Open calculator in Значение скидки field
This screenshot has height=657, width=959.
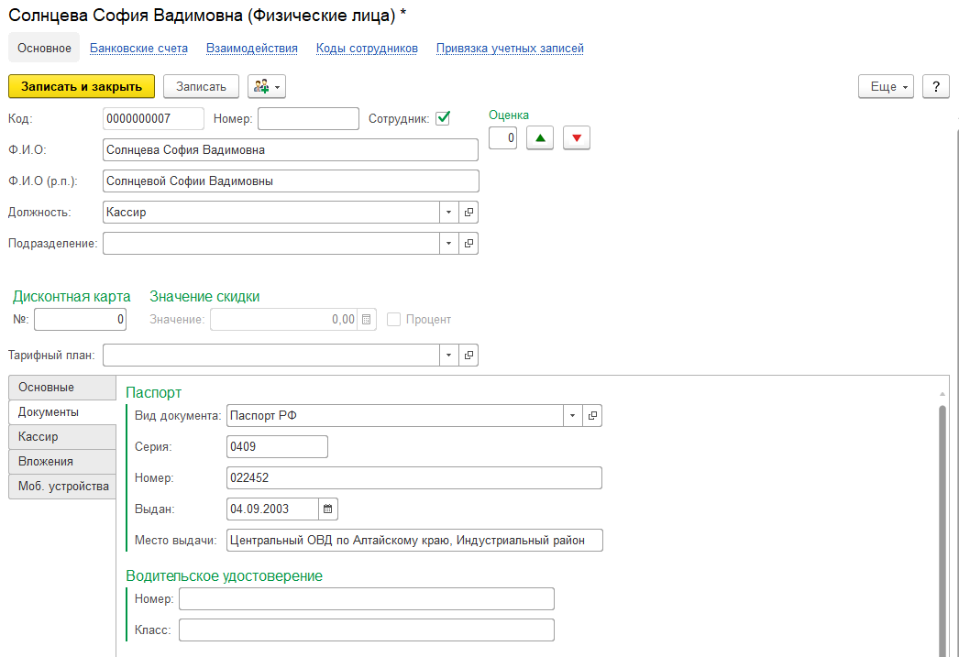tap(367, 320)
